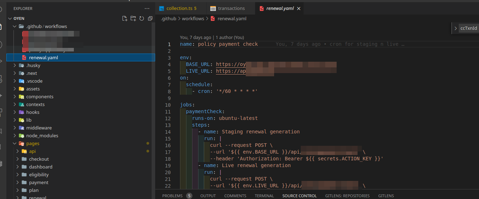Viewport: 479px width, 199px height.
Task: Open the Problems panel tab
Action: click(172, 196)
